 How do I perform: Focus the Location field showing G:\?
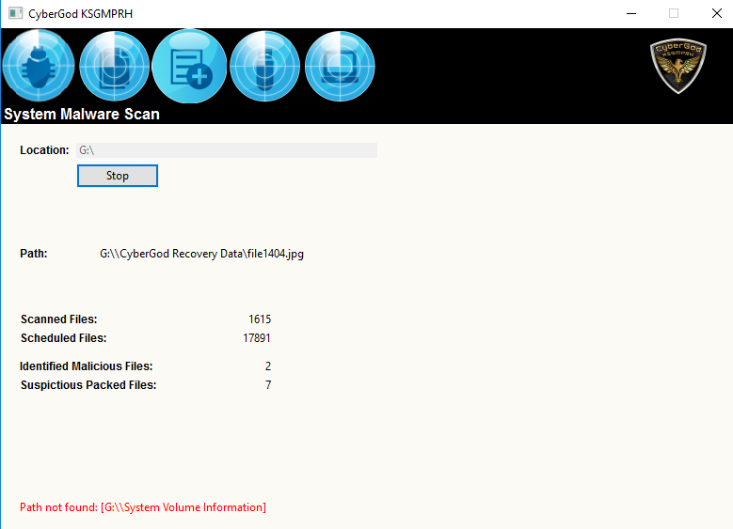click(227, 150)
